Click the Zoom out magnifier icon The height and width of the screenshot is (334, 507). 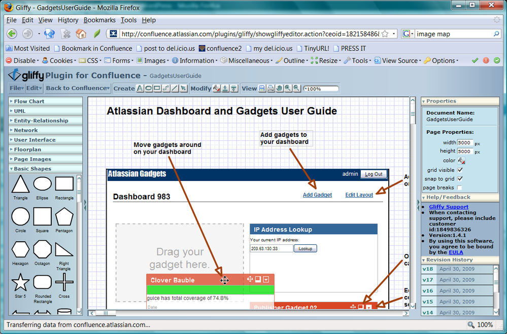coord(297,88)
